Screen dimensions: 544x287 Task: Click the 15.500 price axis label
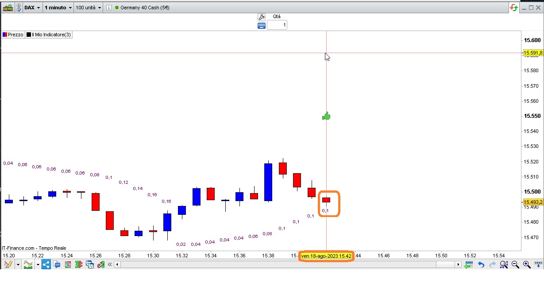532,192
